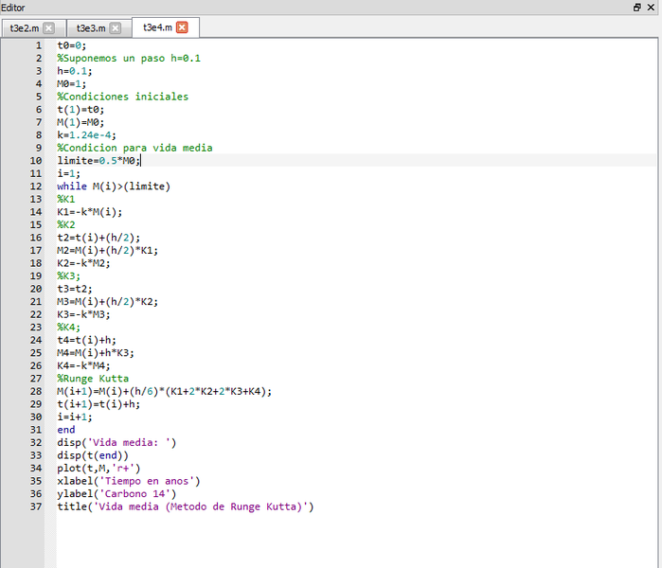Close the active t3e4.m tab
Viewport: 662px width, 568px height.
pyautogui.click(x=182, y=27)
